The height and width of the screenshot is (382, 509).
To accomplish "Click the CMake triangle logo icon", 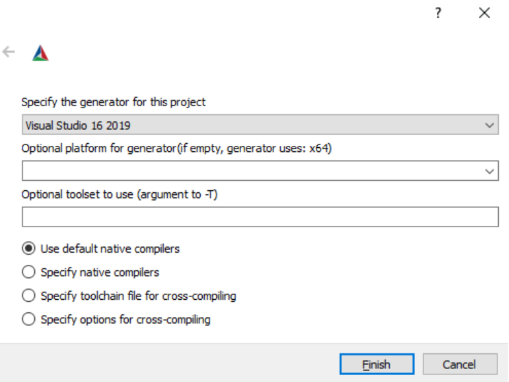I will (40, 53).
